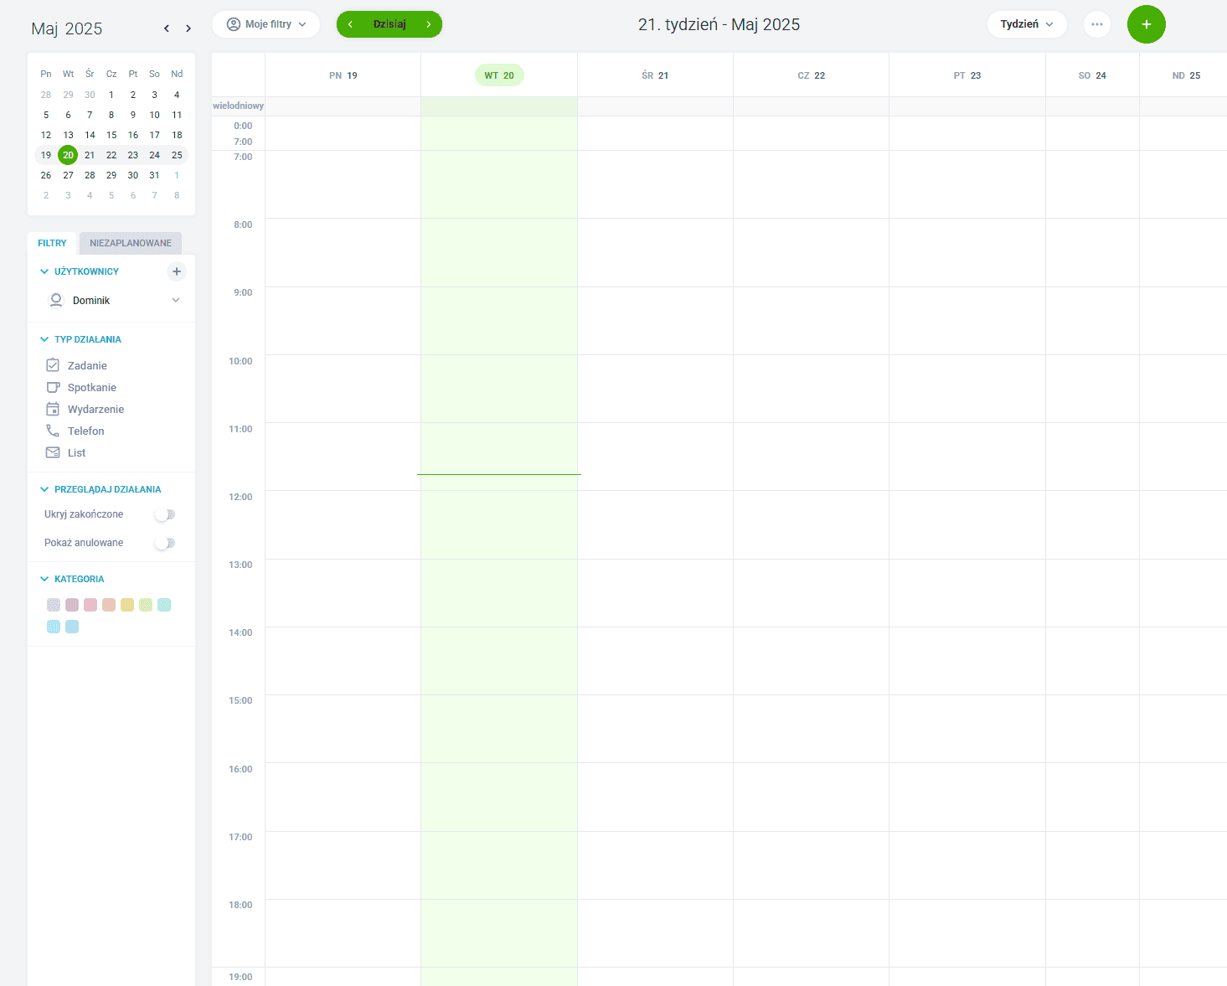Filter by Spotkanie activity type
This screenshot has height=986, width=1227.
91,388
